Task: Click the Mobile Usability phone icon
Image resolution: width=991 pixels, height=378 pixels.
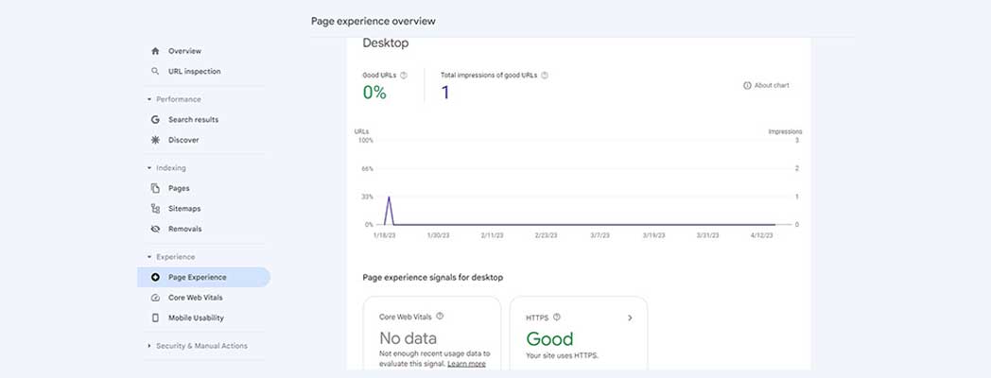Action: [155, 318]
